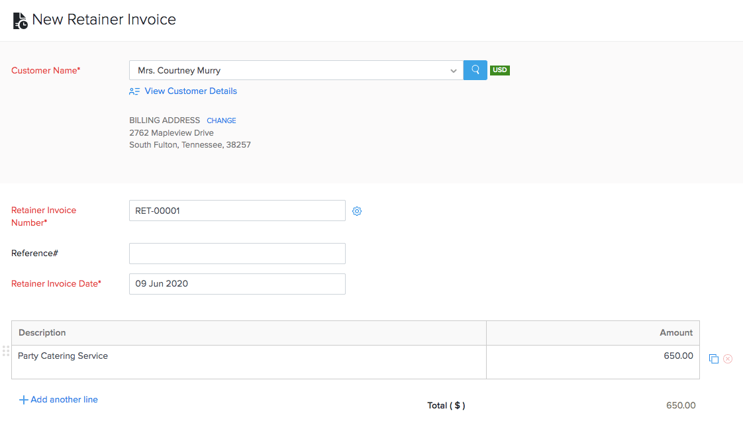Change the billing address
Image resolution: width=743 pixels, height=425 pixels.
(x=221, y=120)
